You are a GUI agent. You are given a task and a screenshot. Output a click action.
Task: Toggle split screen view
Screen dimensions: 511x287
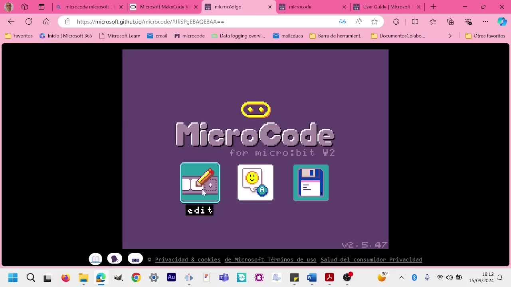[415, 22]
